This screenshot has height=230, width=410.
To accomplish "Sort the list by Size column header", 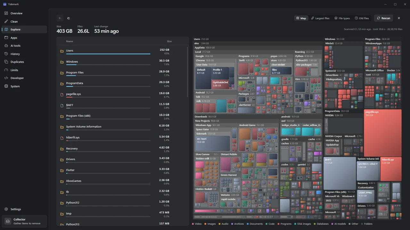I will (x=169, y=41).
